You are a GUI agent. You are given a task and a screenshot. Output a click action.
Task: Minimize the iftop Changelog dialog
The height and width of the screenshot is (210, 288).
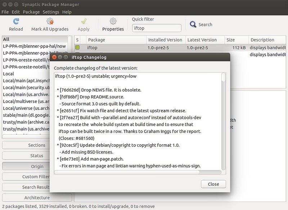[60, 57]
